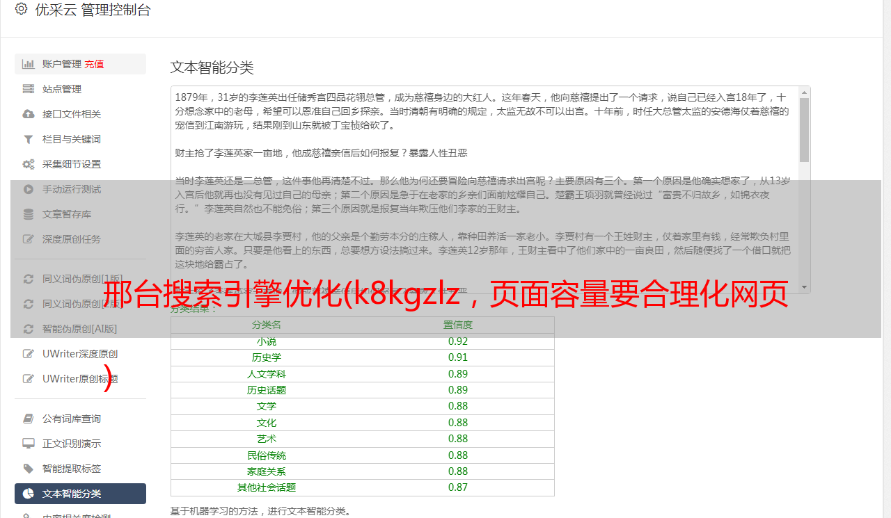
Task: Select the 小说 category cell
Action: 267,341
